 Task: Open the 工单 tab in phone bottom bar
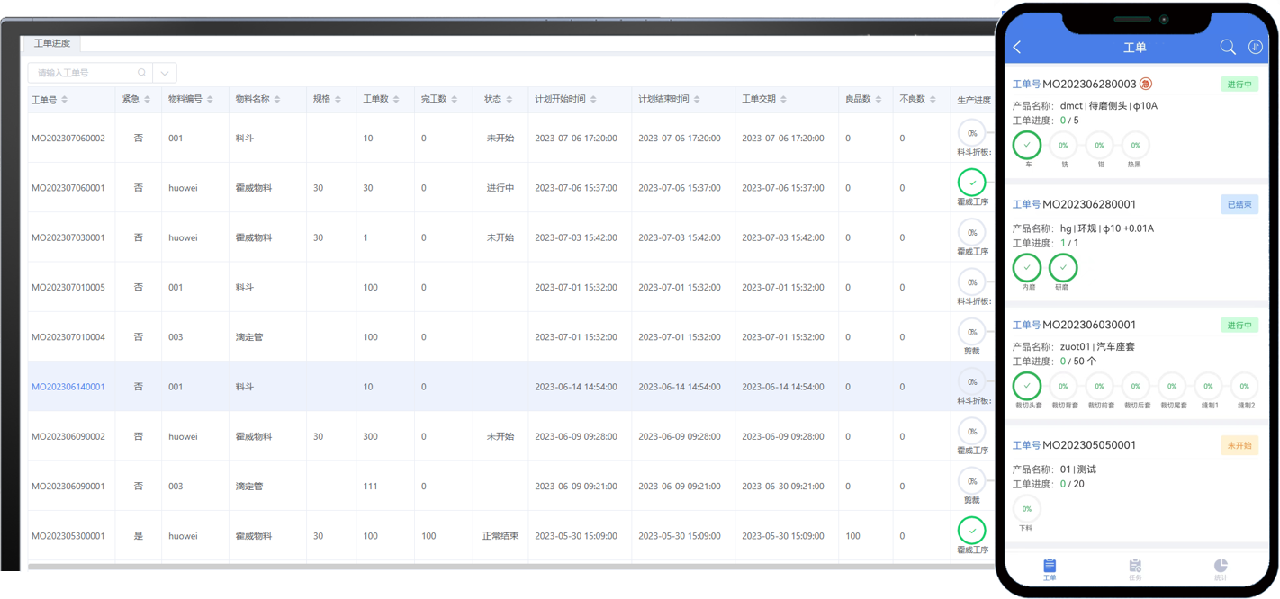[x=1050, y=569]
